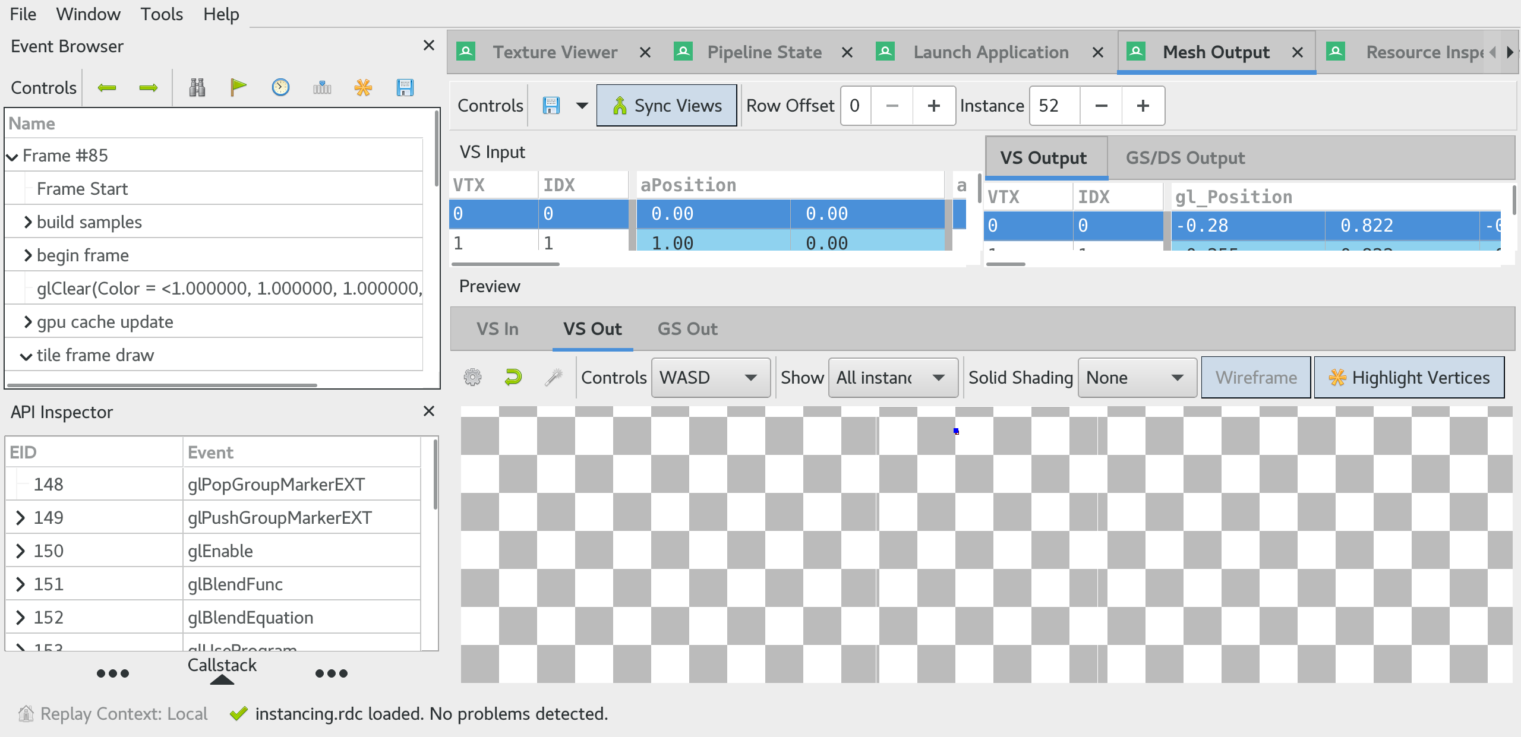The height and width of the screenshot is (737, 1521).
Task: Open Mesh Output preview options via the gear icon
Action: (x=472, y=377)
